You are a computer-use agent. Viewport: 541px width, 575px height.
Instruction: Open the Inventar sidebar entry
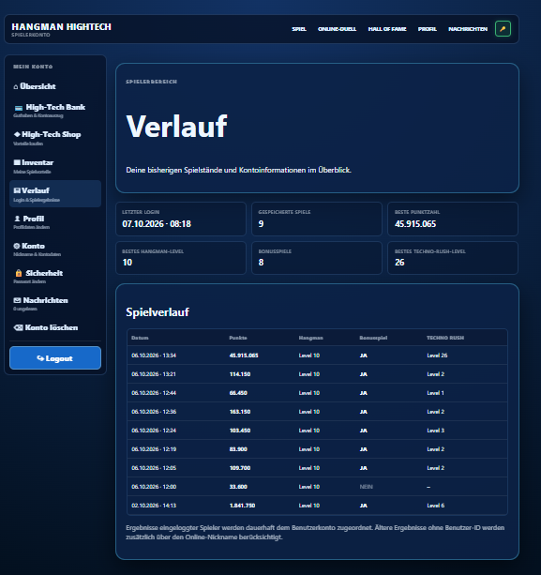click(x=55, y=166)
